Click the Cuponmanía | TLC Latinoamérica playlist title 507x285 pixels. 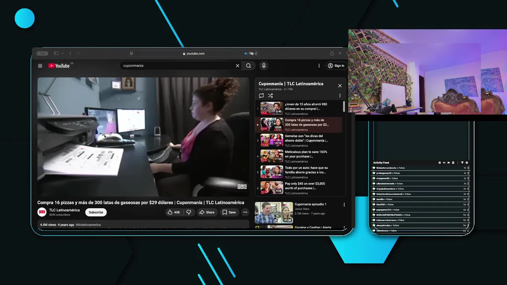291,84
